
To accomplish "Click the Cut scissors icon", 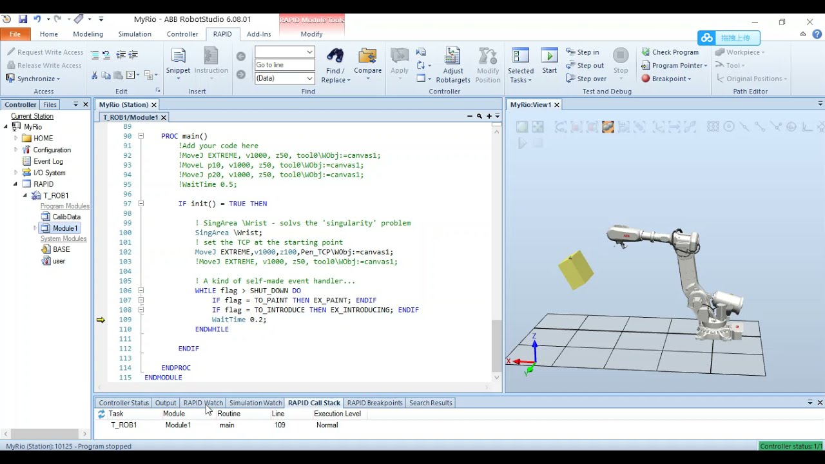I will pyautogui.click(x=95, y=75).
